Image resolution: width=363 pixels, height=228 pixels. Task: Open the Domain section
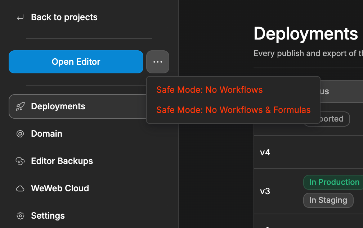(46, 134)
